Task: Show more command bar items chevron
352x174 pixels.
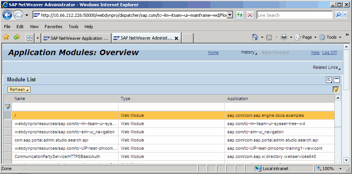Action: [347, 34]
